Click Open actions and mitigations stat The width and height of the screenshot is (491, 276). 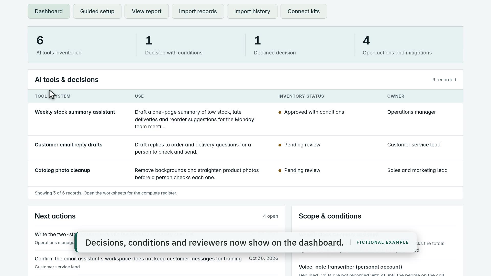coord(408,45)
